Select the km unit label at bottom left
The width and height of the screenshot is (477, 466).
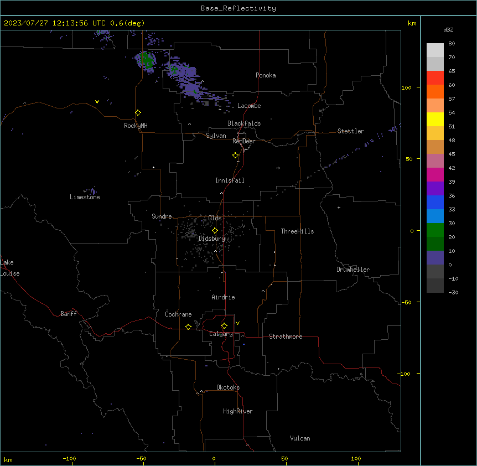tap(8, 460)
